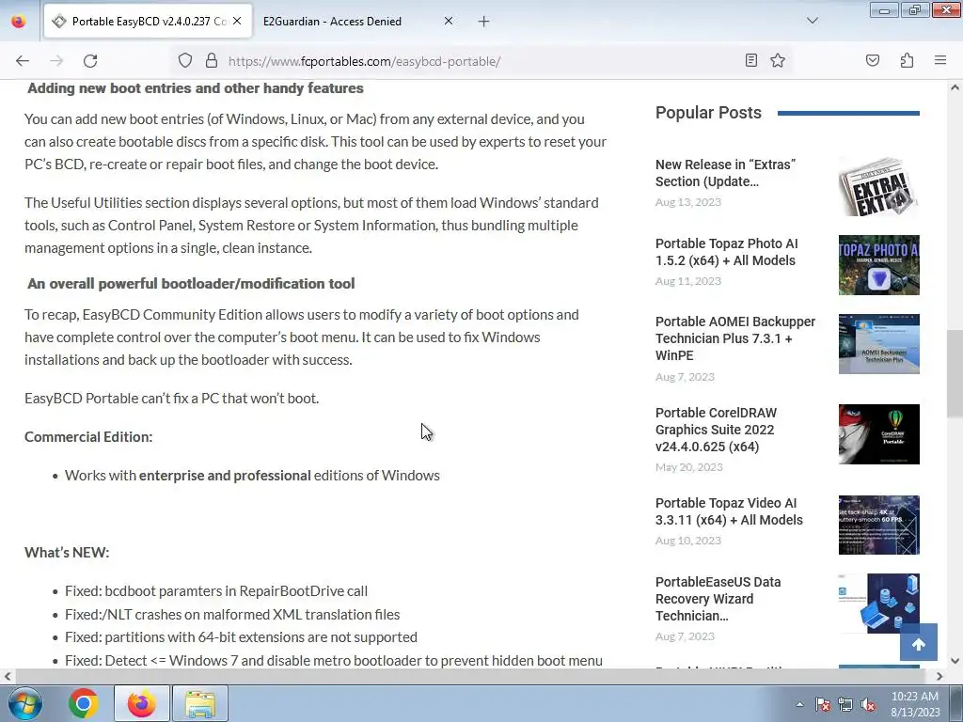Click the Extra! Extra! newspaper thumbnail
This screenshot has height=722, width=963.
tap(879, 186)
